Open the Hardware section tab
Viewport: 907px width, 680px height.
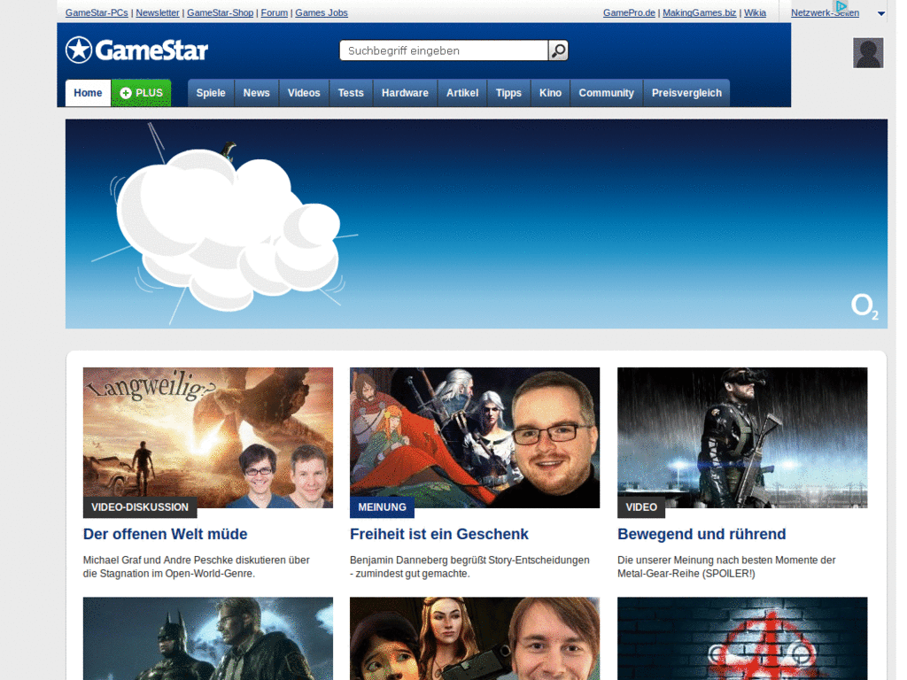[405, 92]
